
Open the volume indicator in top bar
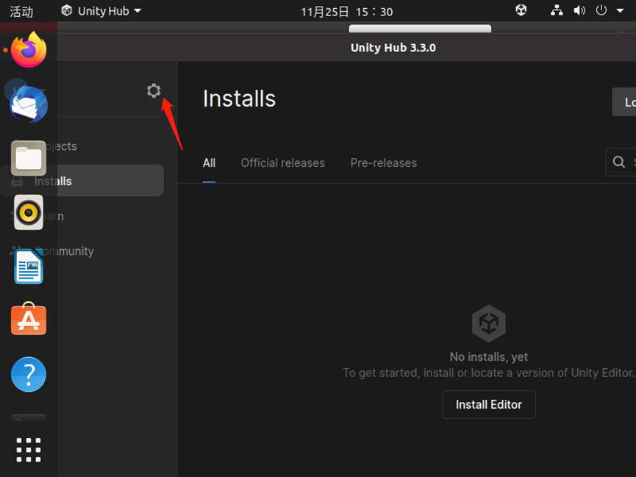click(579, 10)
